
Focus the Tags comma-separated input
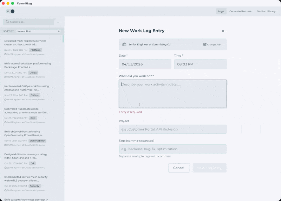click(173, 149)
